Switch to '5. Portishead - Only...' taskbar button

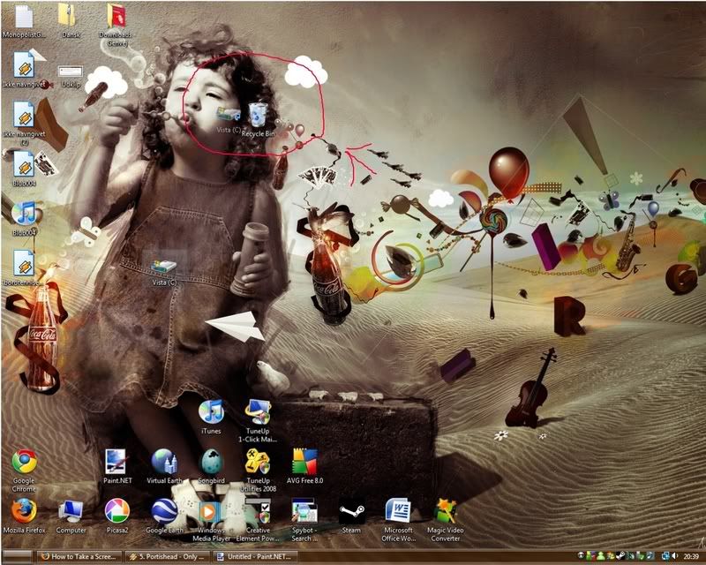[168, 556]
